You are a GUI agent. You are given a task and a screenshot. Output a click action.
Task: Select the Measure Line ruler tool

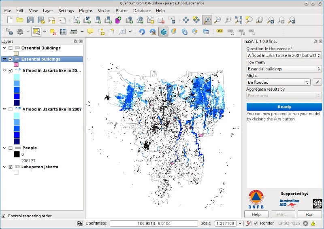[x=74, y=32]
